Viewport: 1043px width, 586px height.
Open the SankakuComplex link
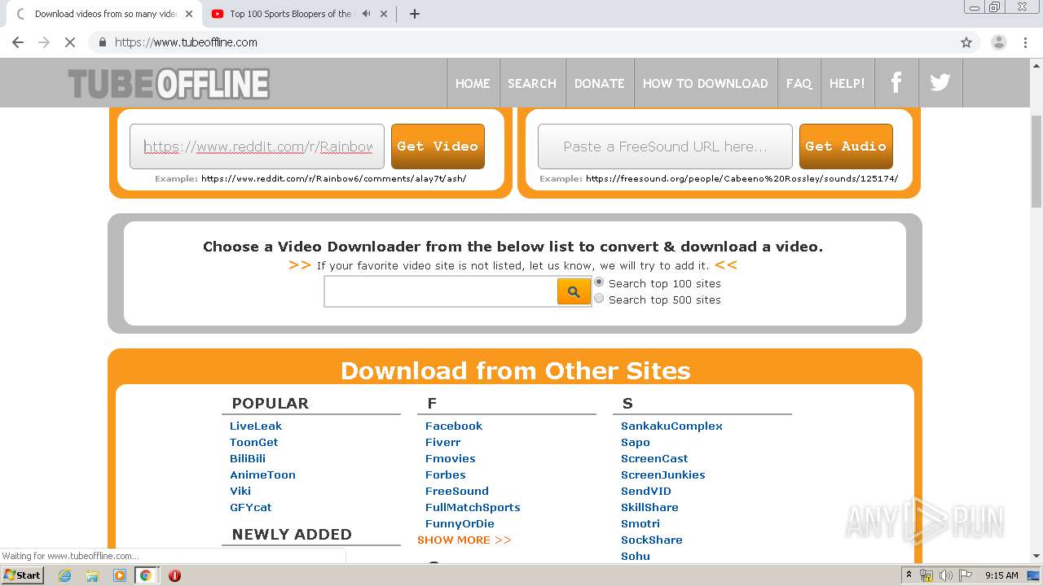point(671,426)
